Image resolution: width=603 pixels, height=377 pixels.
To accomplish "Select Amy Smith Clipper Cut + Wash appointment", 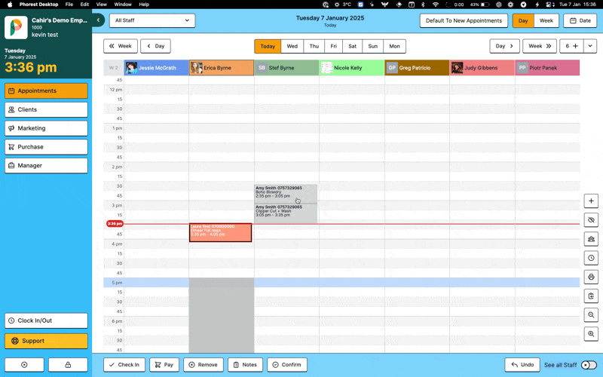I will click(286, 213).
